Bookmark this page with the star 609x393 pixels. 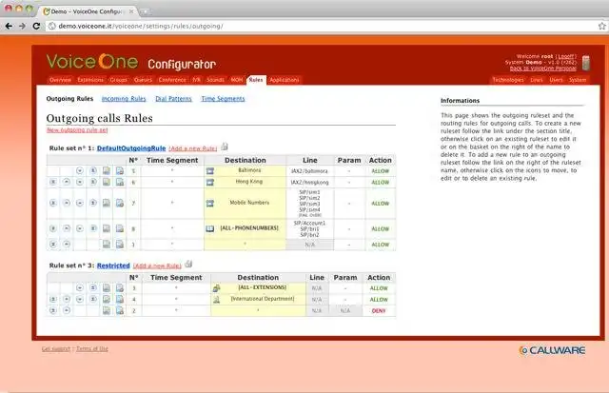tap(602, 26)
